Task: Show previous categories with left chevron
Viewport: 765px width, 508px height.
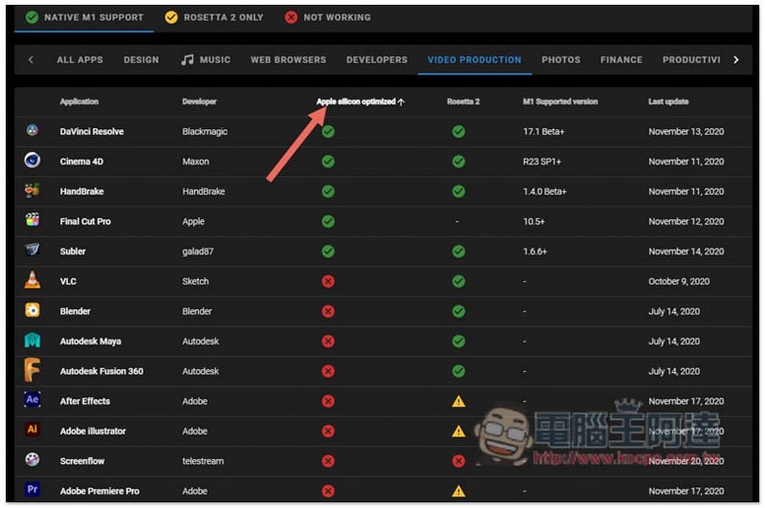Action: 31,59
